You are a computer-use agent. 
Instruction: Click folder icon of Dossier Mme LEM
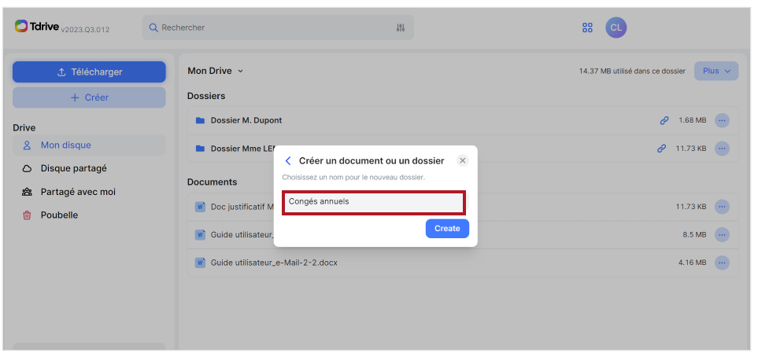[x=200, y=149]
